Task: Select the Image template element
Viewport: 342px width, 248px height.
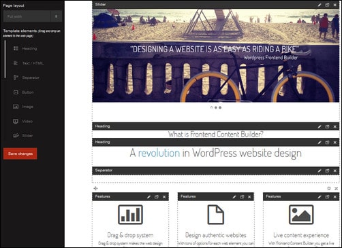Action: coord(23,107)
